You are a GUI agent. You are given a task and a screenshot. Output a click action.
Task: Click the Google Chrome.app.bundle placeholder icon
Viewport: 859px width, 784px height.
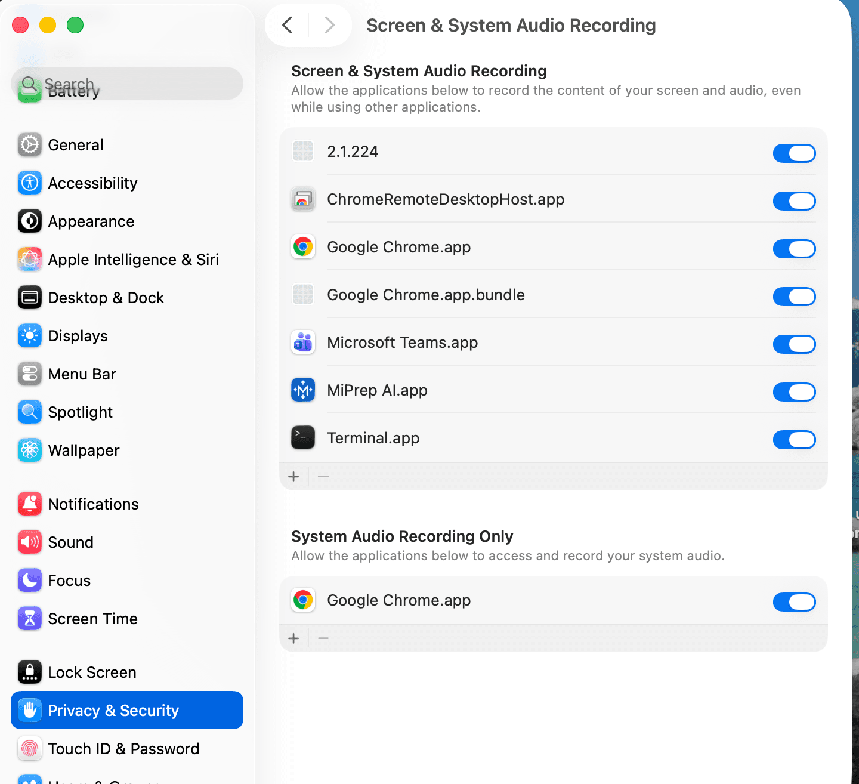pos(303,295)
